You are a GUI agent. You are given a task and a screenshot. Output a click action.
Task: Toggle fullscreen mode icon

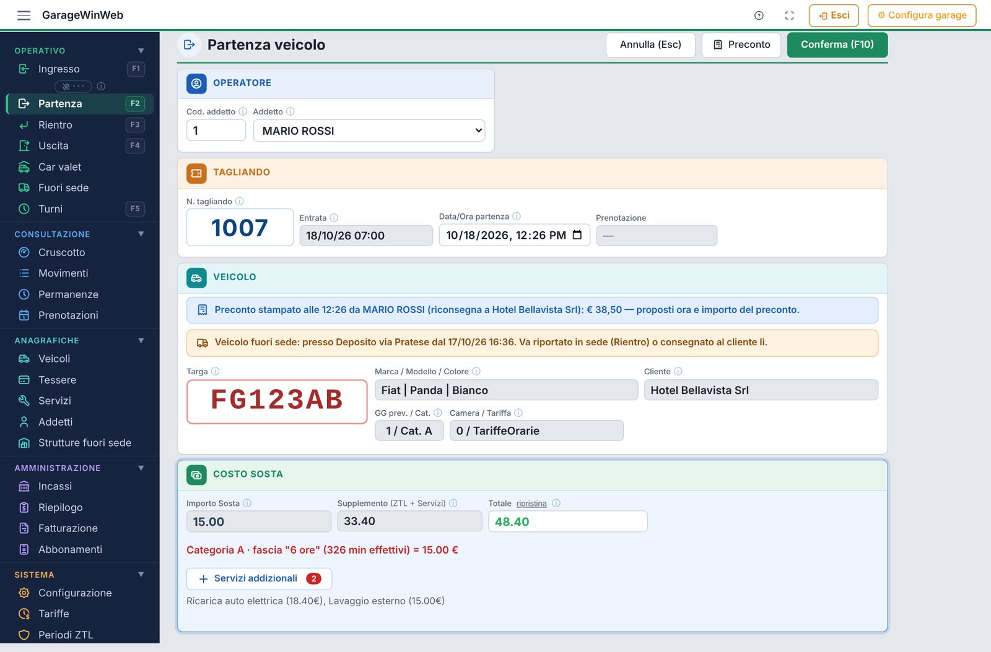point(789,15)
